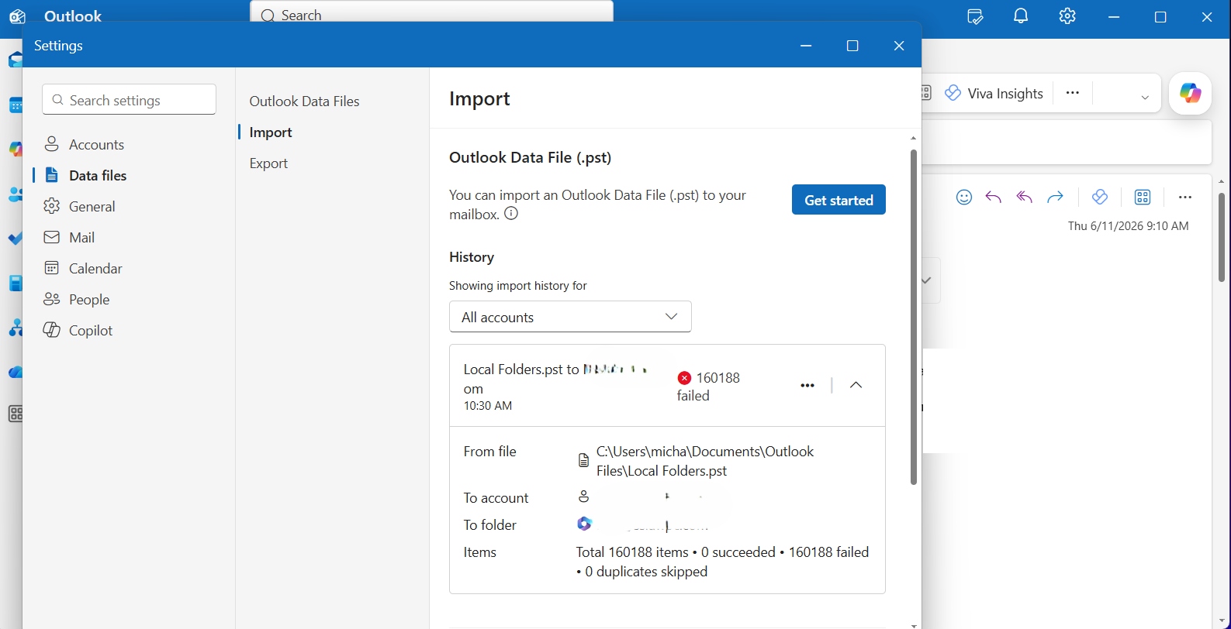Click the Reply arrow icon
The height and width of the screenshot is (629, 1231).
[994, 197]
